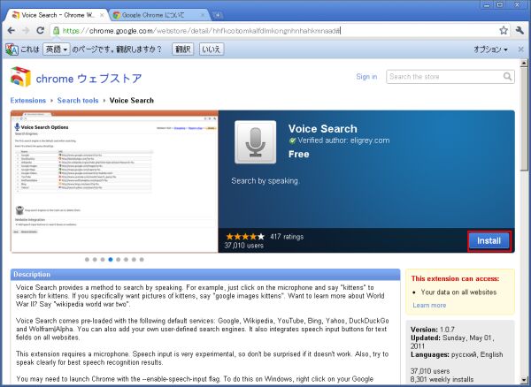This screenshot has height=387, width=531.
Task: Click the 8,301 weekly installs text
Action: click(x=442, y=379)
